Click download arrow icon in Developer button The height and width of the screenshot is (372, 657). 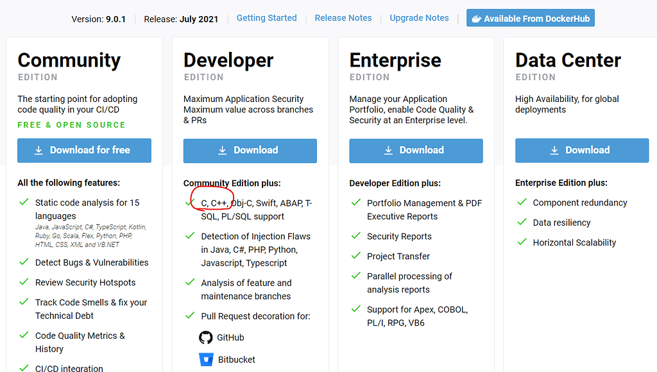point(223,150)
